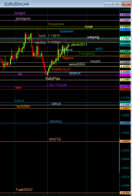Select the anirut5555 label
Image resolution: width=132 pixels, height=196 pixels.
(x=77, y=64)
